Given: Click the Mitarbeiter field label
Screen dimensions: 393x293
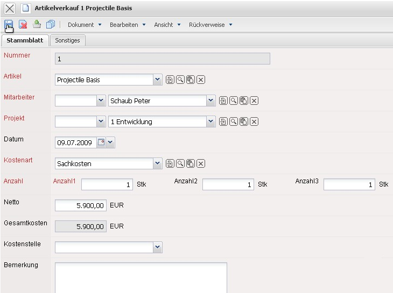Looking at the screenshot, I should coord(19,97).
